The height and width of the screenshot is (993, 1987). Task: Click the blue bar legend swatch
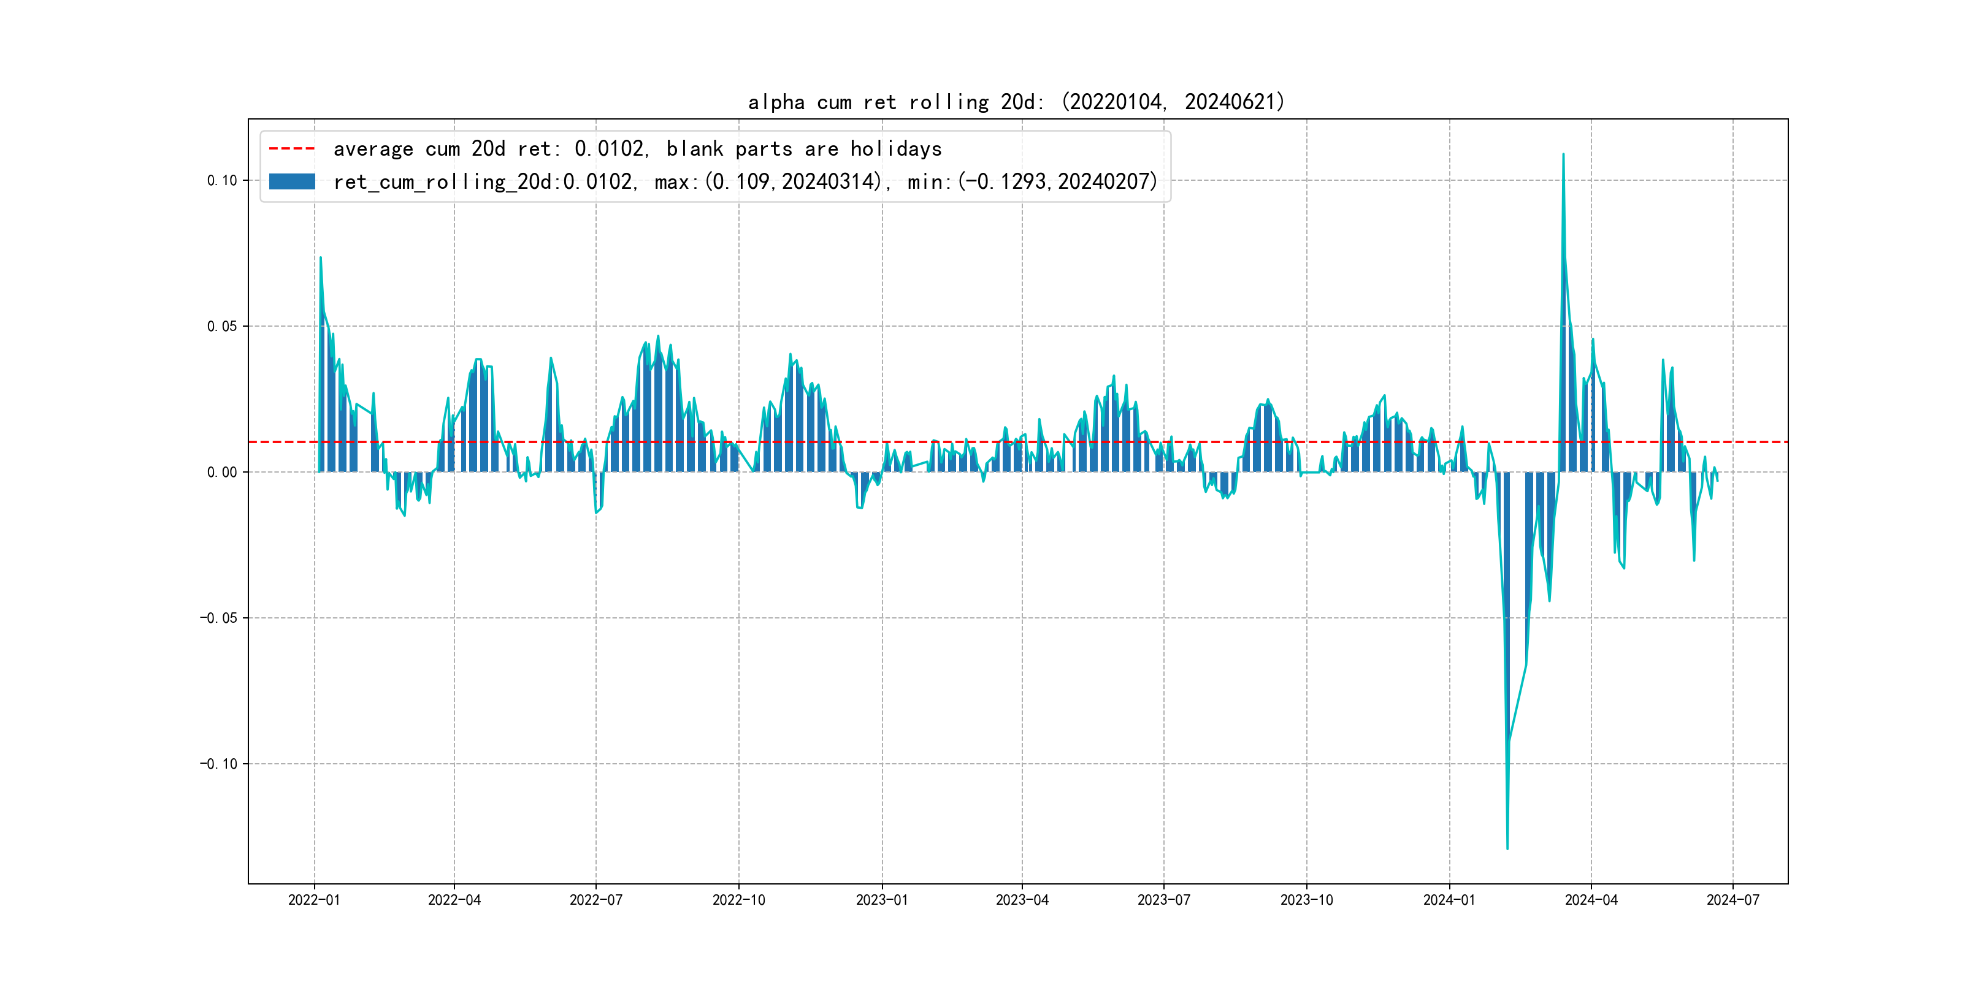pyautogui.click(x=291, y=181)
